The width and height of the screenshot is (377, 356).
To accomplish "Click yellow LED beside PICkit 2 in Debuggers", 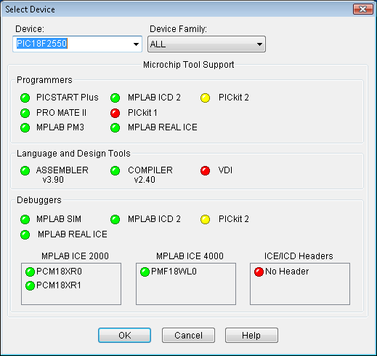I will point(205,219).
